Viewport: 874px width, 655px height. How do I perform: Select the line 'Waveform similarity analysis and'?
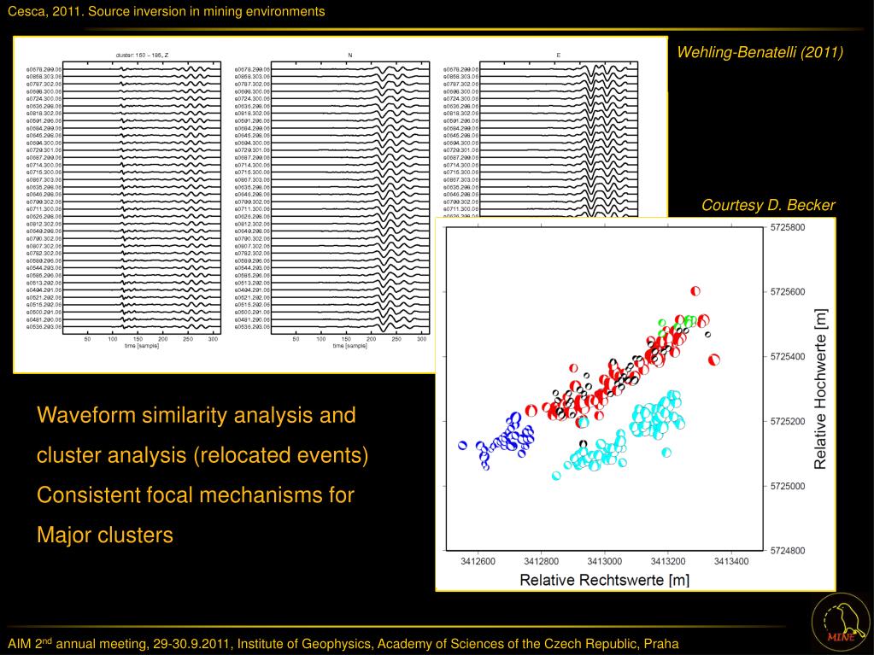tap(197, 415)
